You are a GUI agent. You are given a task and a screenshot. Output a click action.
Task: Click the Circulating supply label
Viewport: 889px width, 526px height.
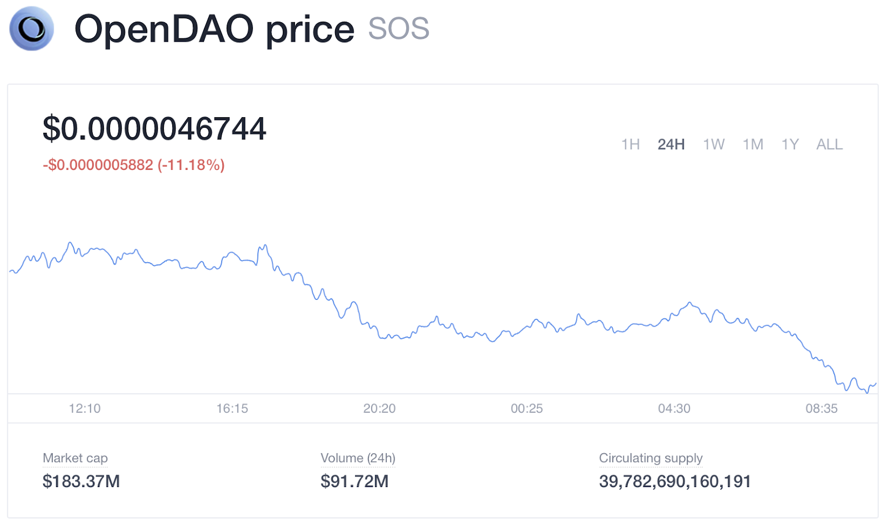coord(651,458)
